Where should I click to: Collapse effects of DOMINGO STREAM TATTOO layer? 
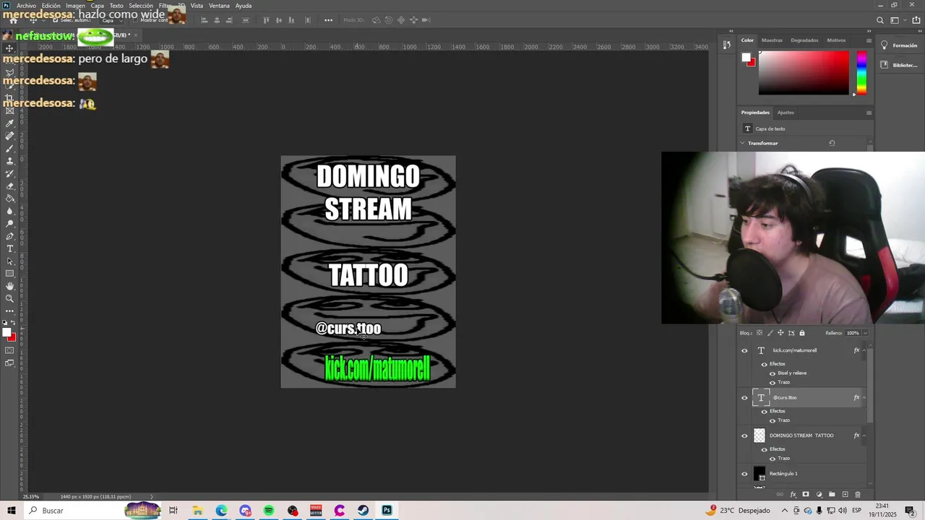(864, 435)
